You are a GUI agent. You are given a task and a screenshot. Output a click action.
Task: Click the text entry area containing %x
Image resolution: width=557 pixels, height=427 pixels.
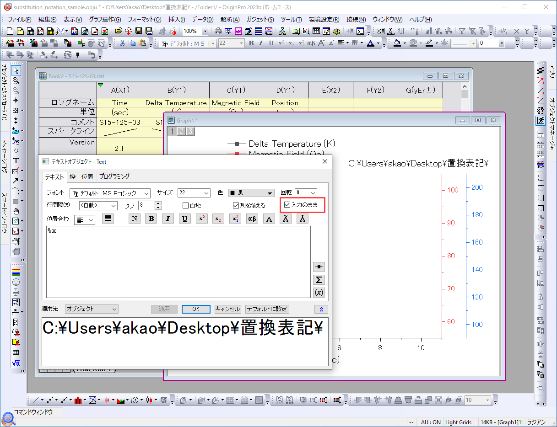click(178, 262)
